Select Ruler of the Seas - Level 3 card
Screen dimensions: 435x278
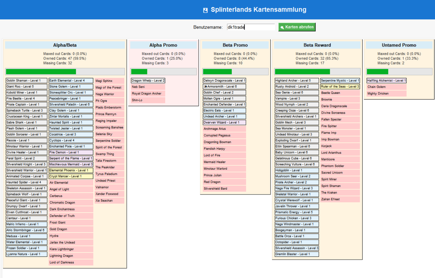(x=340, y=87)
